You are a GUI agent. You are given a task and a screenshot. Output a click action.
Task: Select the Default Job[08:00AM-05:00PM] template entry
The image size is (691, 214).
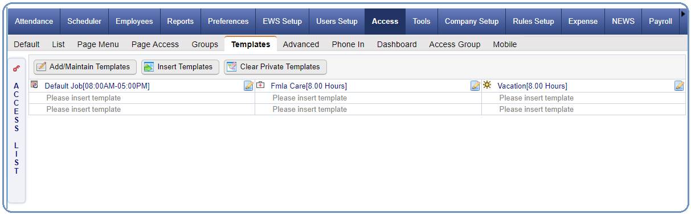pyautogui.click(x=97, y=86)
